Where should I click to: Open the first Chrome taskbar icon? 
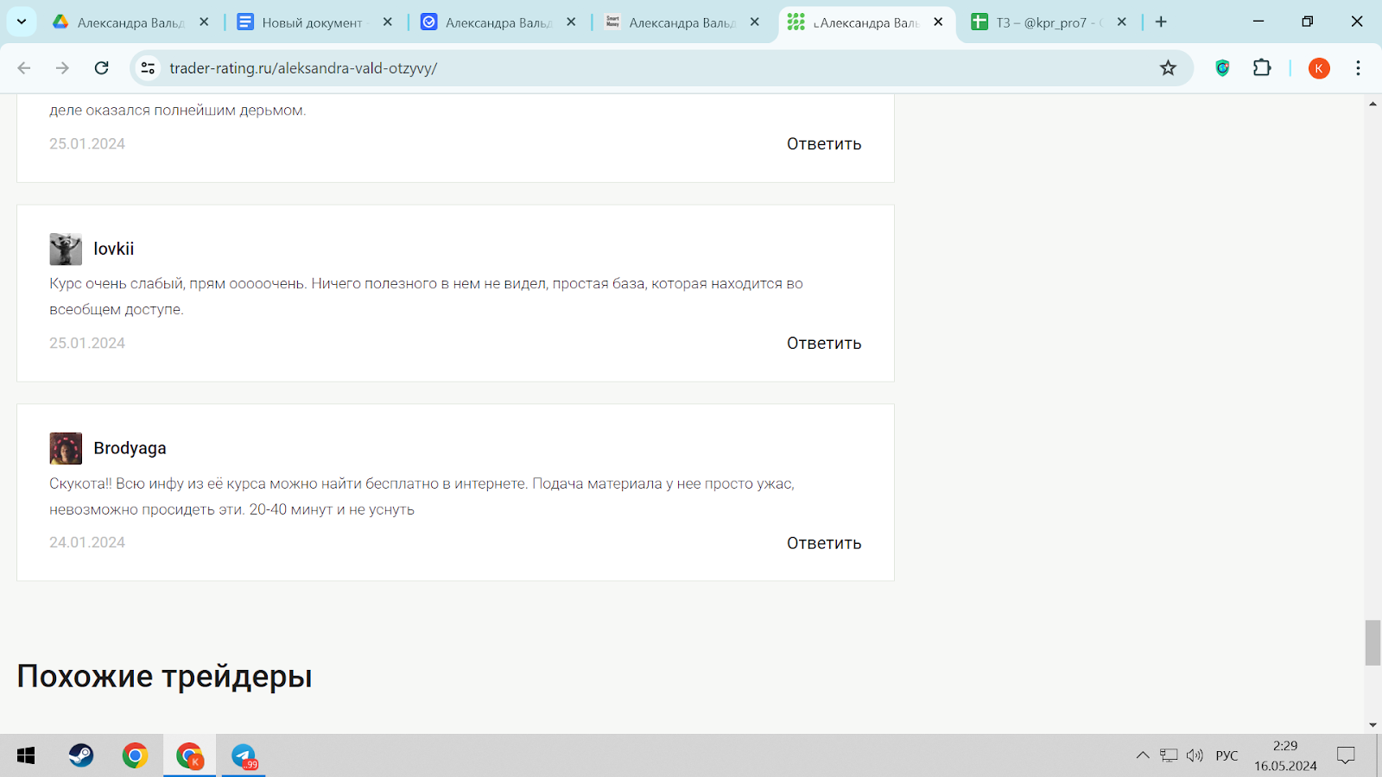click(x=135, y=756)
